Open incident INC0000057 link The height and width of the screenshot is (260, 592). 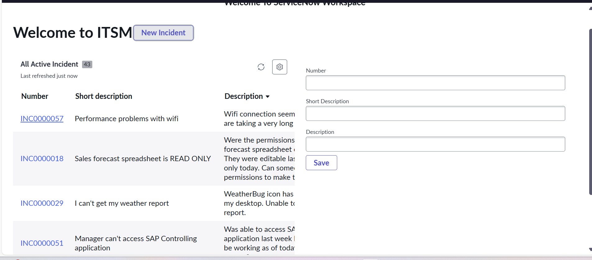(42, 119)
